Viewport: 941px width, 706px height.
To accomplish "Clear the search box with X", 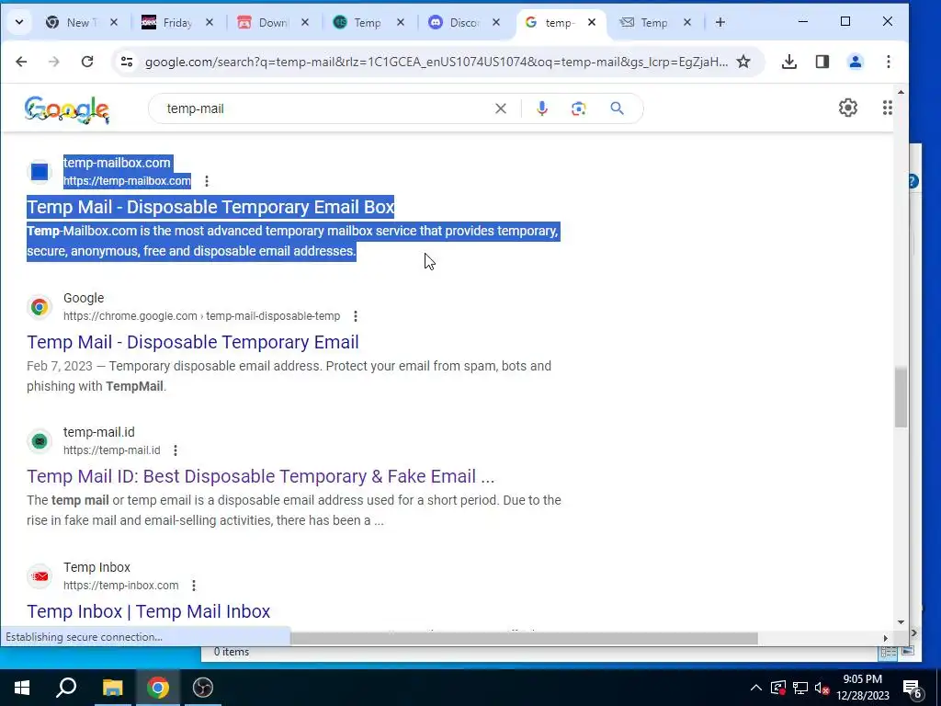I will point(501,108).
